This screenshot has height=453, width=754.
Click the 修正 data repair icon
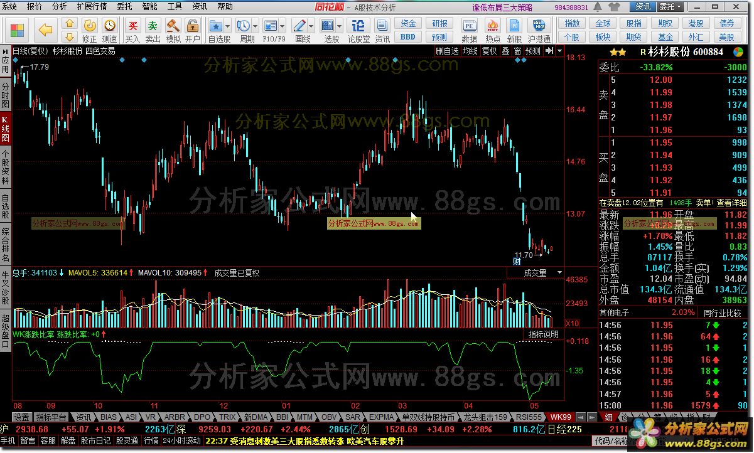point(90,25)
